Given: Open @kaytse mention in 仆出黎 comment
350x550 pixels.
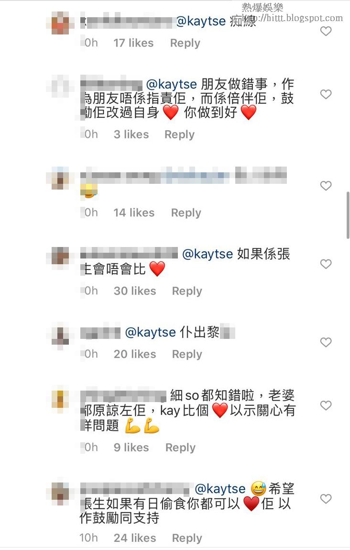Looking at the screenshot, I should [x=150, y=332].
